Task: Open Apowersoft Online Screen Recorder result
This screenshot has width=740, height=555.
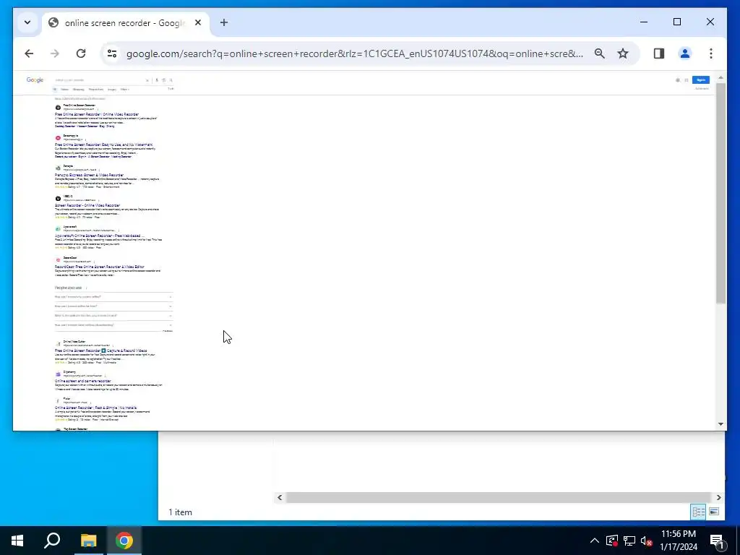Action: [100, 236]
